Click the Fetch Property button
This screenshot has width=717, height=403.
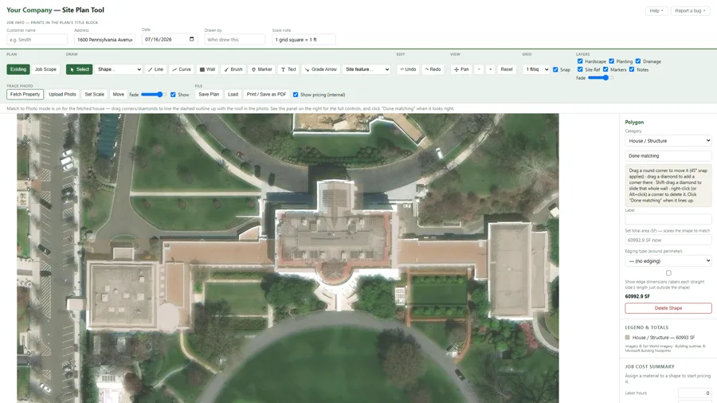pyautogui.click(x=25, y=94)
